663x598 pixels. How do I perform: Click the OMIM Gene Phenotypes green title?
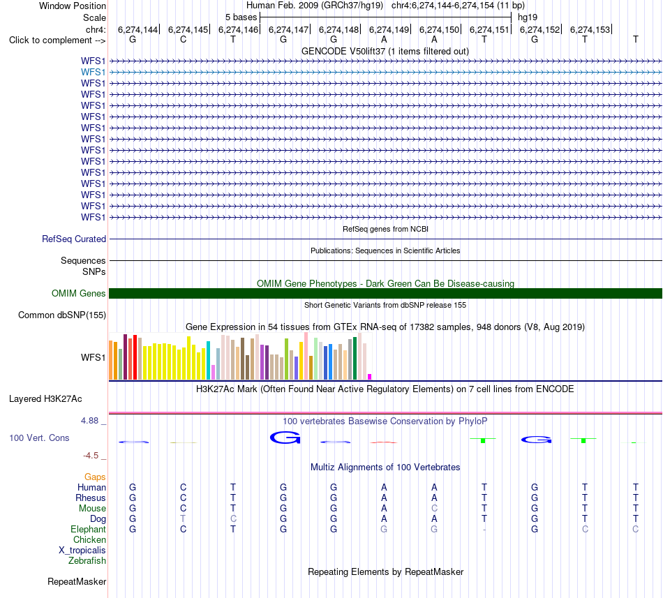coord(385,283)
